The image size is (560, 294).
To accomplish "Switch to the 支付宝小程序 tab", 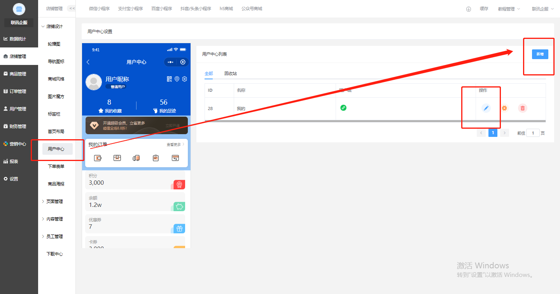I will (130, 9).
